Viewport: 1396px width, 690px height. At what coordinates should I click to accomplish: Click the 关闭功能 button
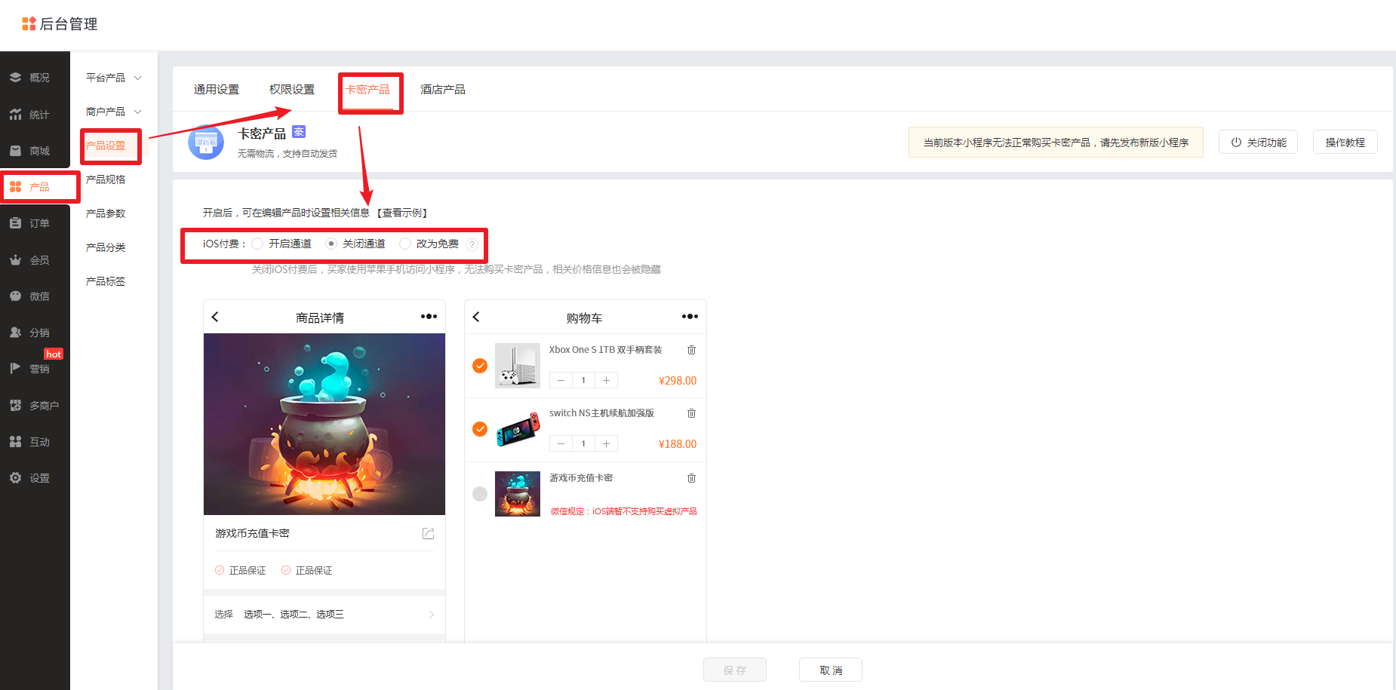[1258, 142]
